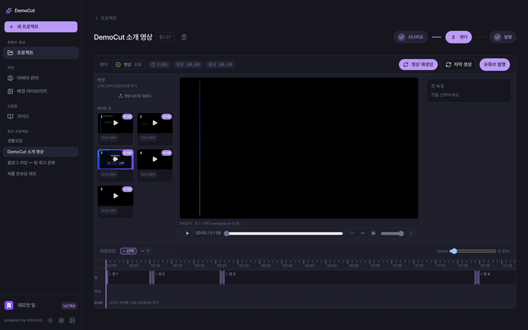This screenshot has height=330, width=528.
Task: Click the 00:30 mark on timeline ruler
Action: click(x=244, y=266)
